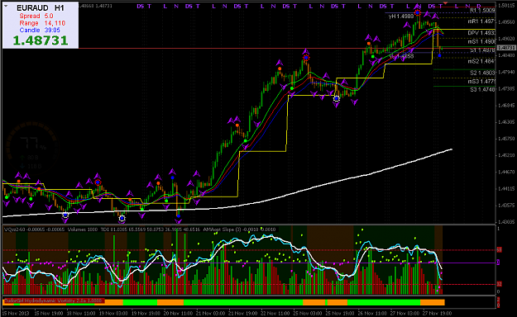Click the 1.43035 price scale label
Image resolution: width=517 pixels, height=317 pixels.
pyautogui.click(x=506, y=222)
